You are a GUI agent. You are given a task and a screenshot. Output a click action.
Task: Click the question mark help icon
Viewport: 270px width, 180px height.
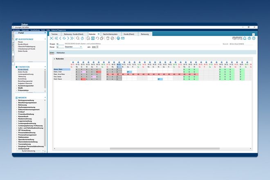tap(254, 38)
